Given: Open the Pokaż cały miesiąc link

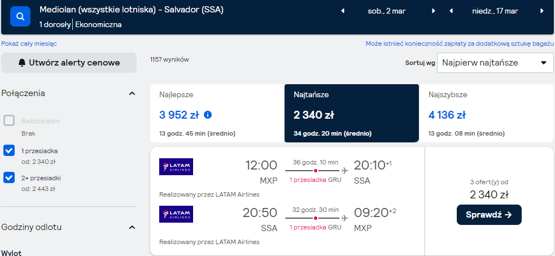Looking at the screenshot, I should tap(29, 44).
